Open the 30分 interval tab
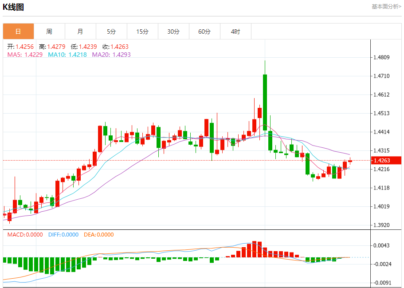404x288 pixels. click(x=173, y=32)
